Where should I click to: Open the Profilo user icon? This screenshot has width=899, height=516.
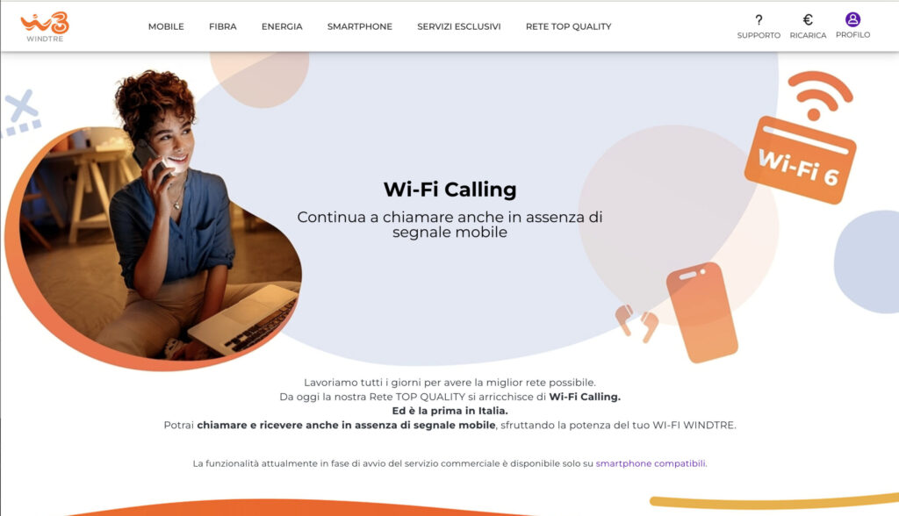tap(852, 19)
